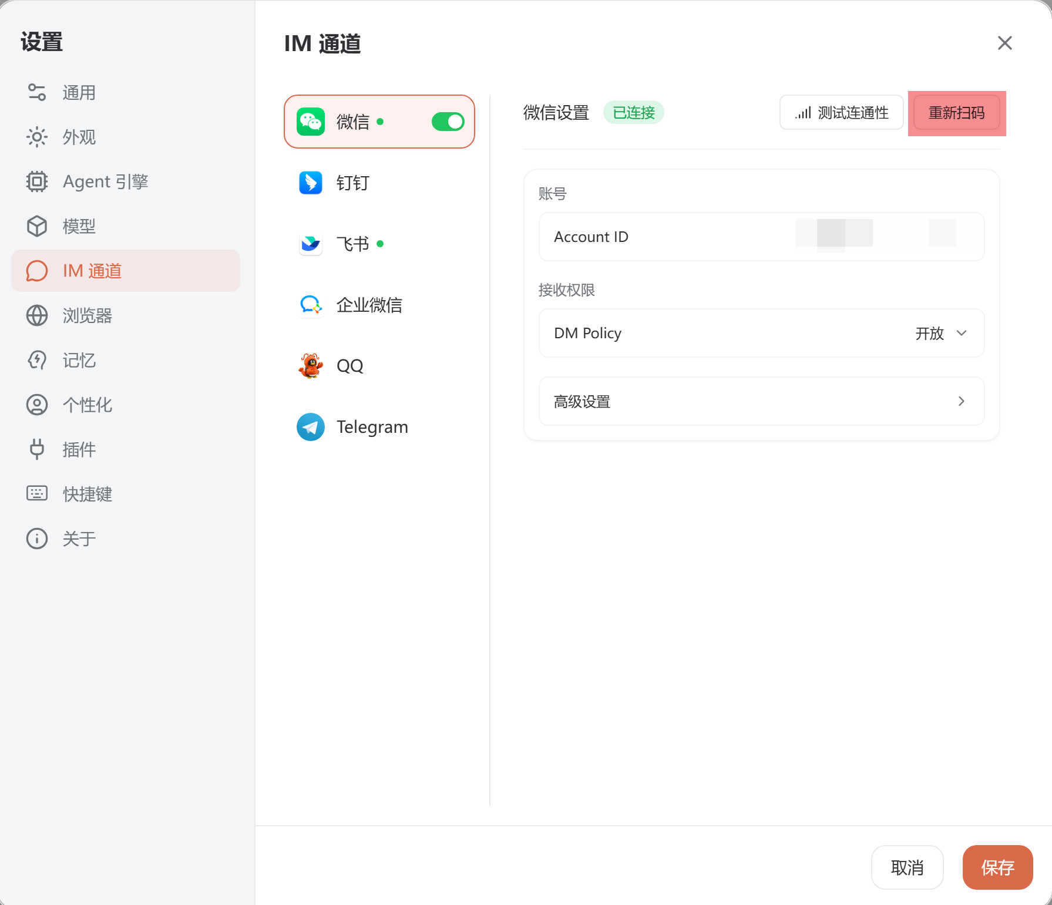Close the settings dialog with X

pos(1005,43)
